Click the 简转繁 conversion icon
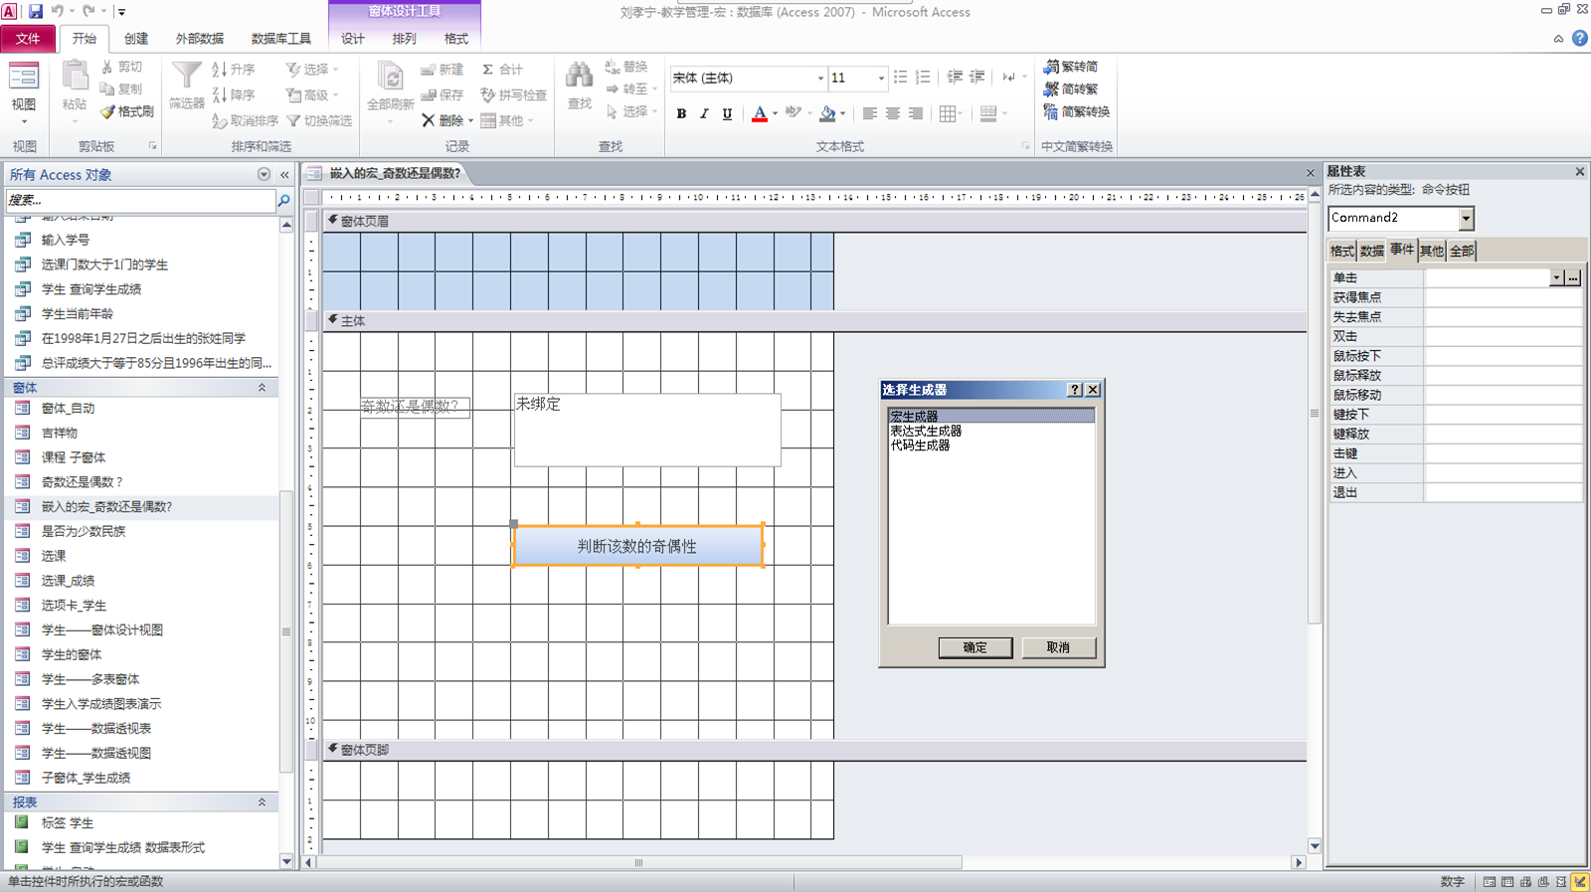The image size is (1591, 892). (1071, 89)
